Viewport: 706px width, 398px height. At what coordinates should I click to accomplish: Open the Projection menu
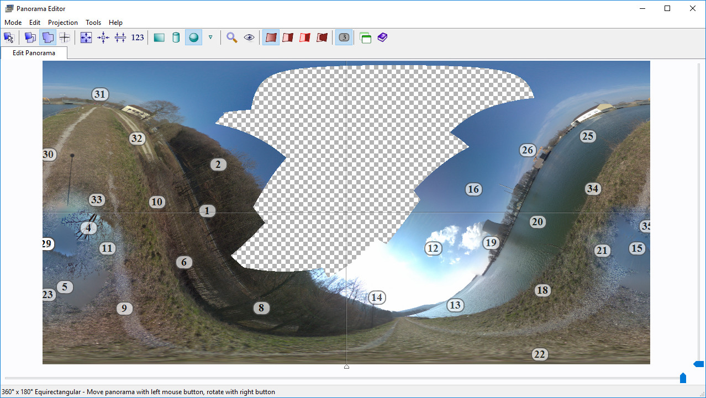63,23
